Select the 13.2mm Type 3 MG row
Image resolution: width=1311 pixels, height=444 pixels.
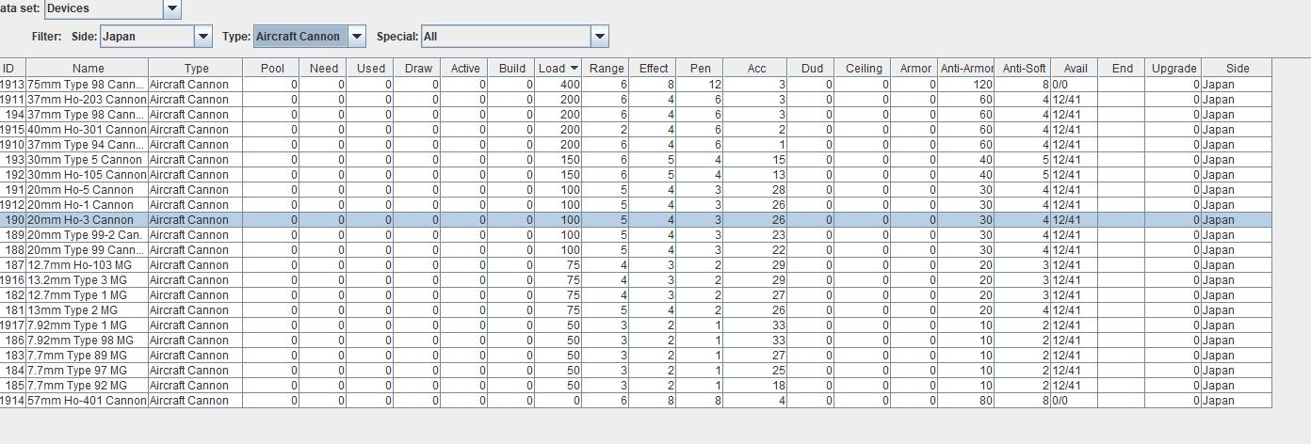[636, 280]
